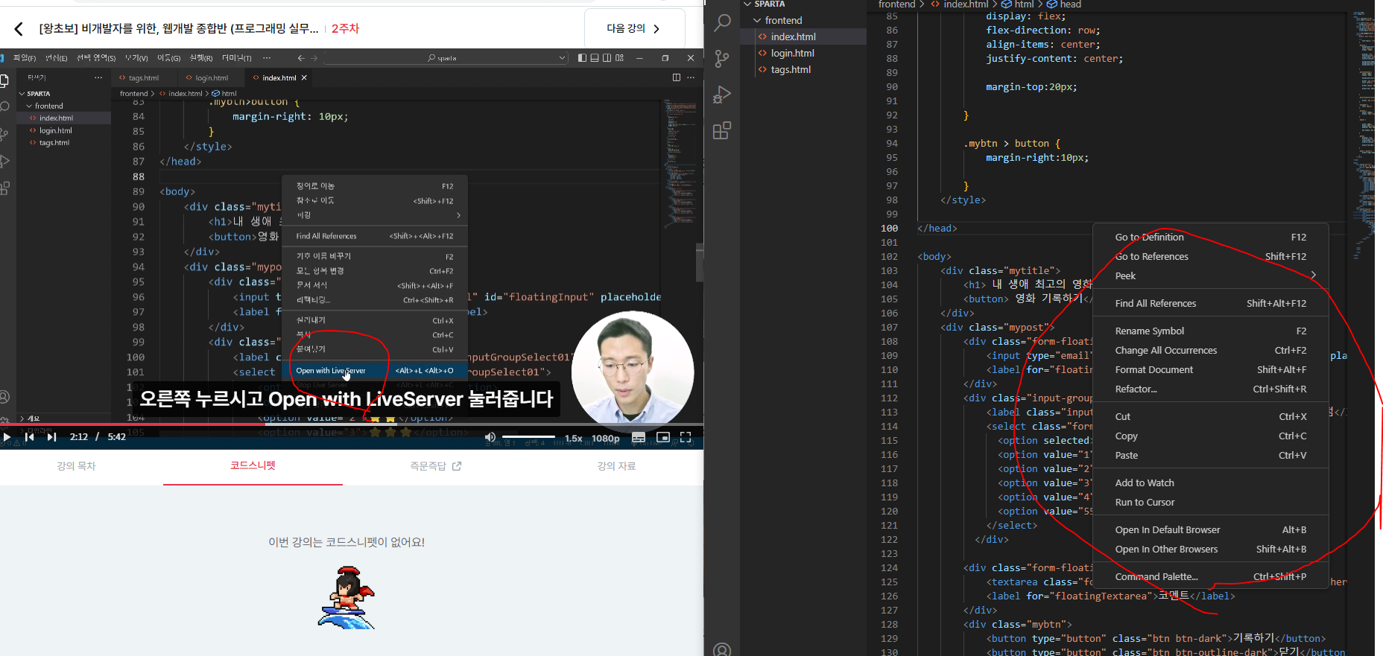Open Source Control view in activity bar

(x=722, y=59)
